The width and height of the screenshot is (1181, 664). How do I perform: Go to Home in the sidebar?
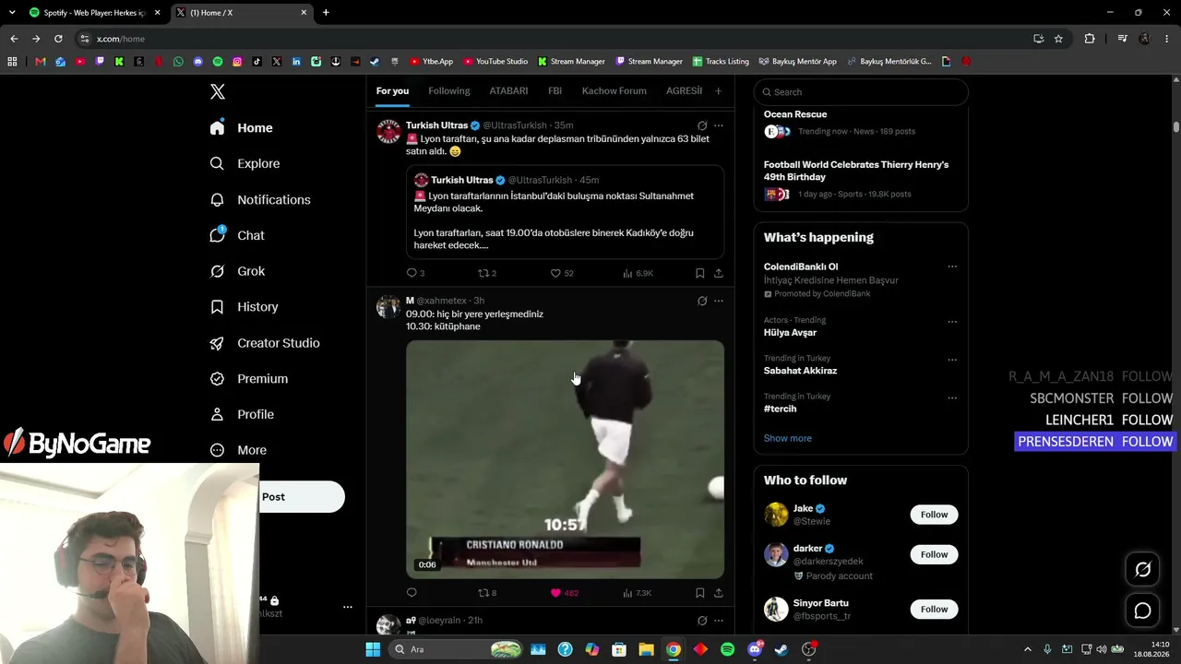(x=241, y=128)
